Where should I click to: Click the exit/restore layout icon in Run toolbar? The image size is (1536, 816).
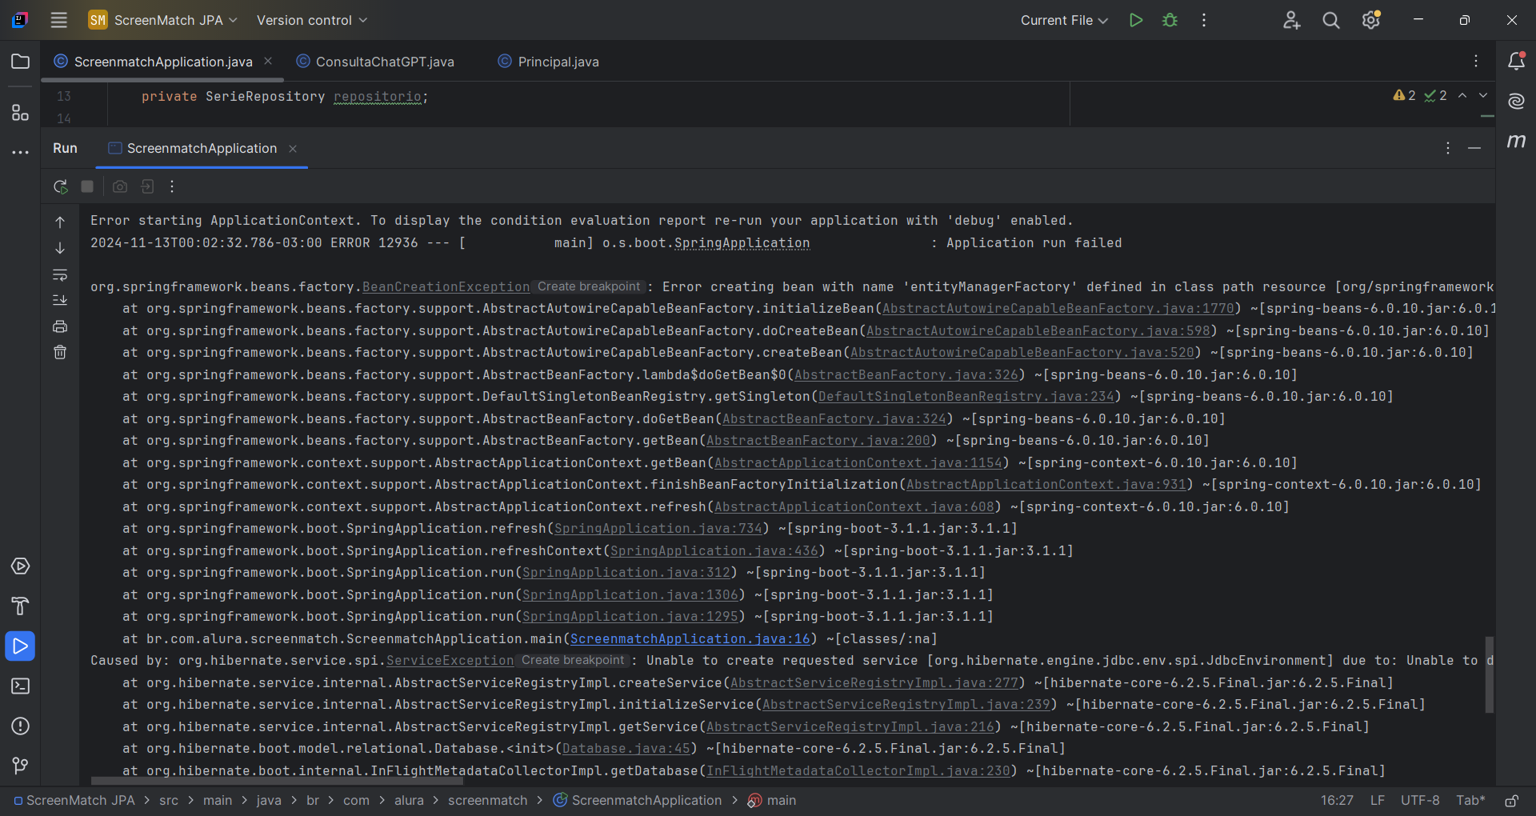(x=147, y=186)
